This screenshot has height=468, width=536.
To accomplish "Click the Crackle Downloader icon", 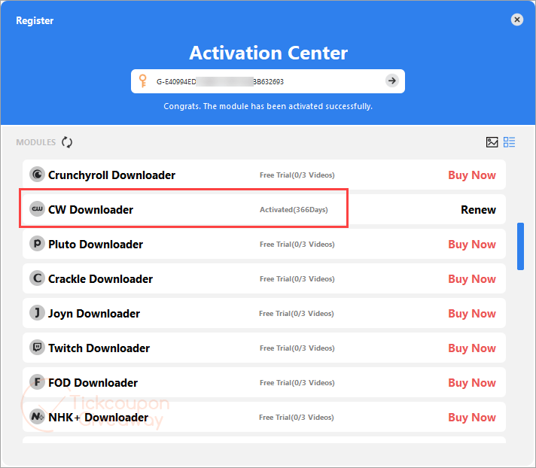I will point(37,278).
